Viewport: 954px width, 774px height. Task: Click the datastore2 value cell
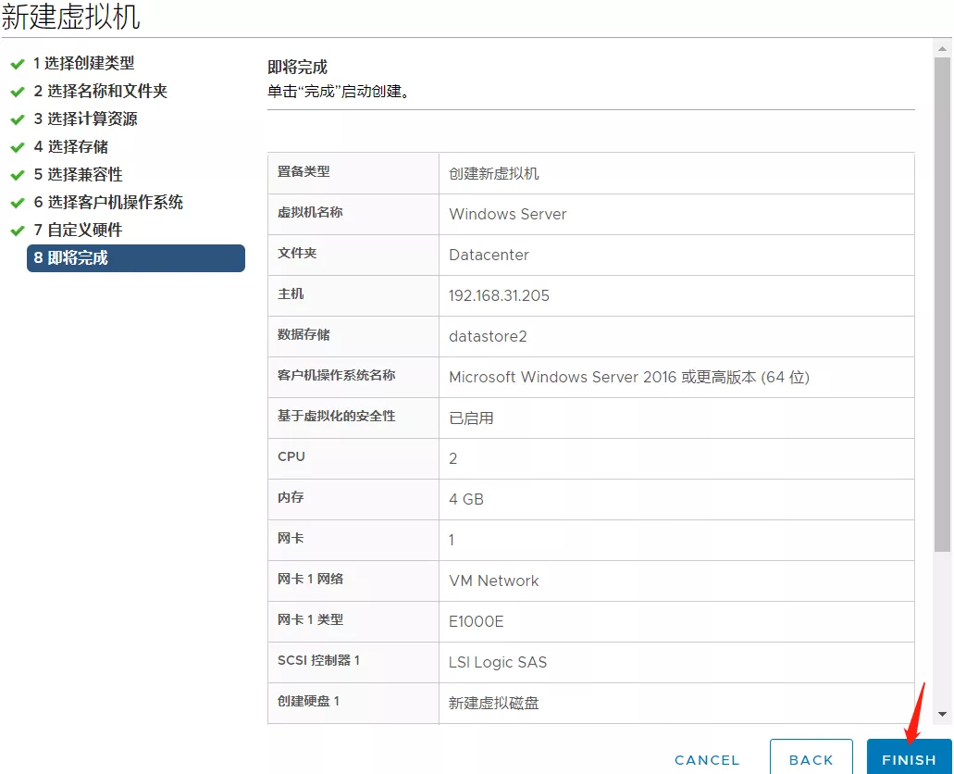(488, 336)
